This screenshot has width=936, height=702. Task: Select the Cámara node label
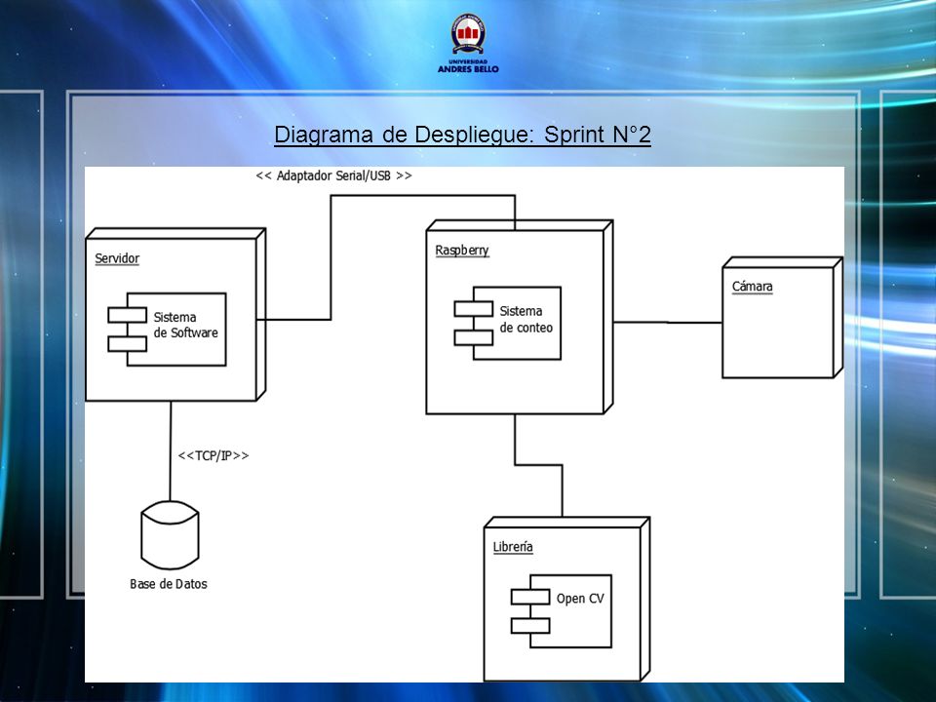pos(752,287)
